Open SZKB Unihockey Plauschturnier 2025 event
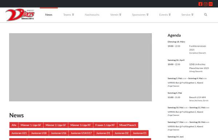This screenshot has width=218, height=140. (x=199, y=66)
